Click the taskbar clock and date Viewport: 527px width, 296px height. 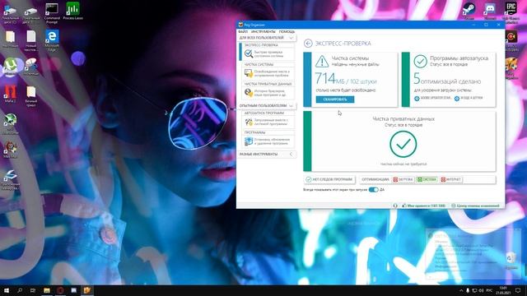point(503,290)
